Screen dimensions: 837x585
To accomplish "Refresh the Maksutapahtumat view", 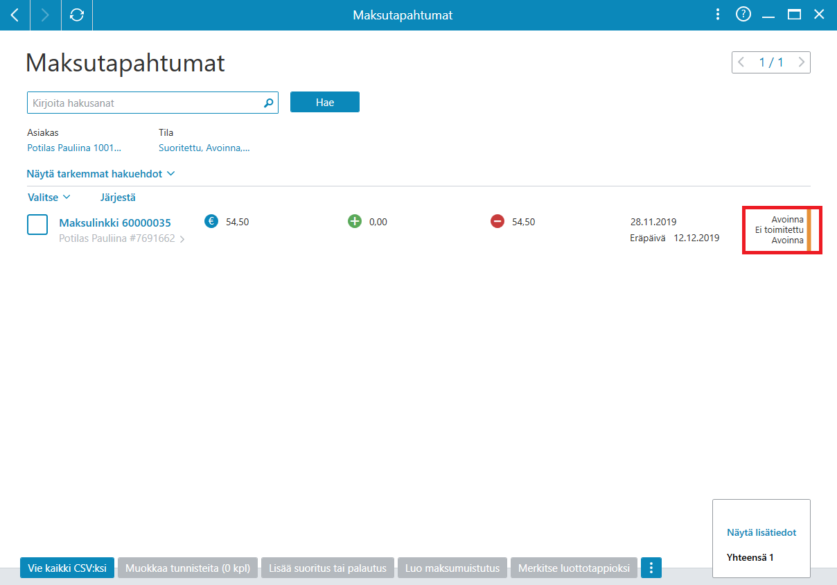I will [x=77, y=15].
